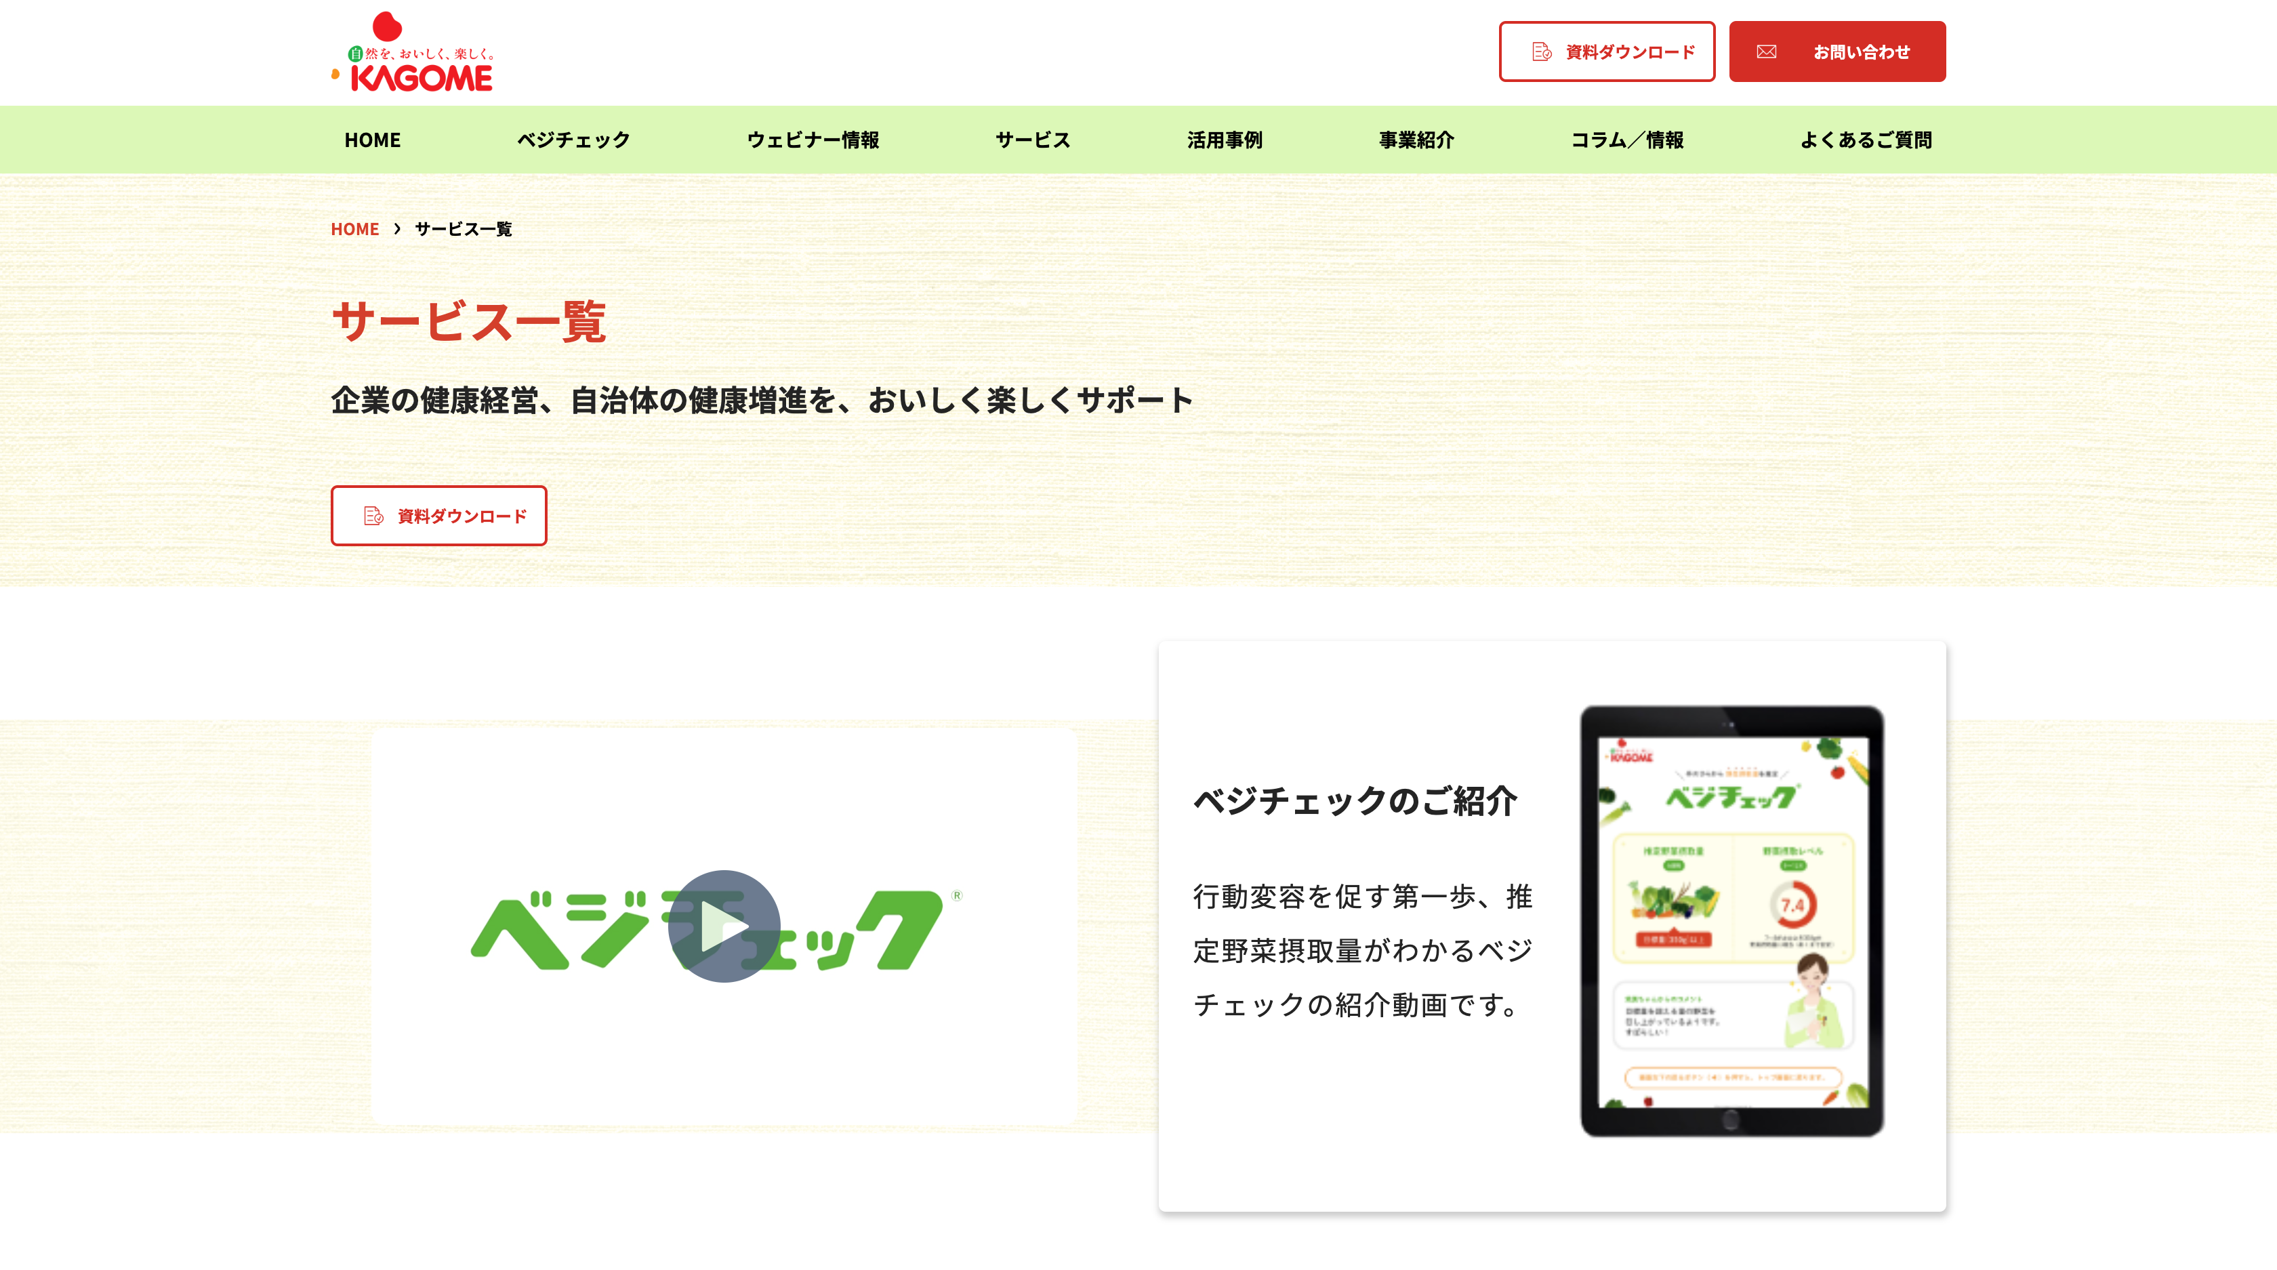
Task: Click HOME breadcrumb link
Action: (x=354, y=229)
